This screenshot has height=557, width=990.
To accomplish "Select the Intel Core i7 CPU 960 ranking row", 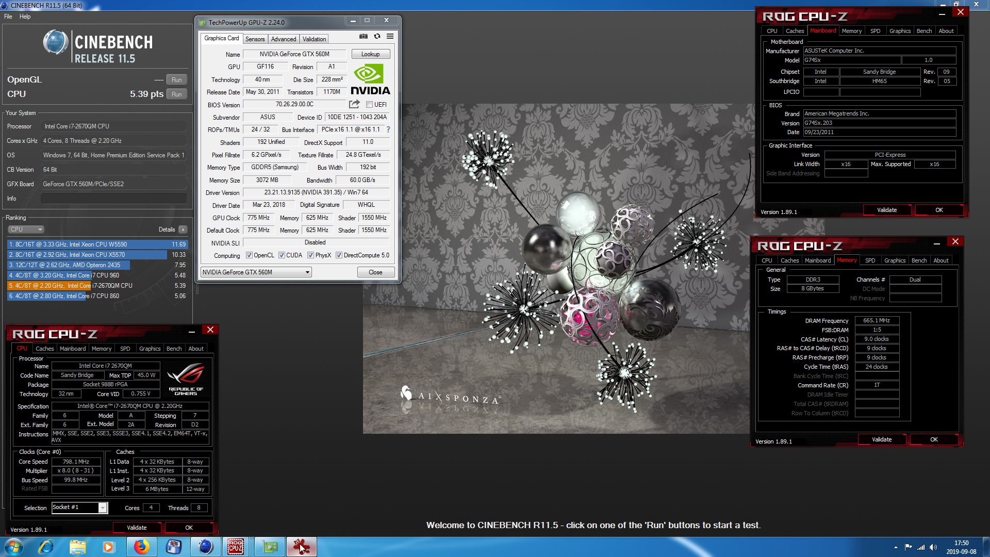I will click(97, 275).
